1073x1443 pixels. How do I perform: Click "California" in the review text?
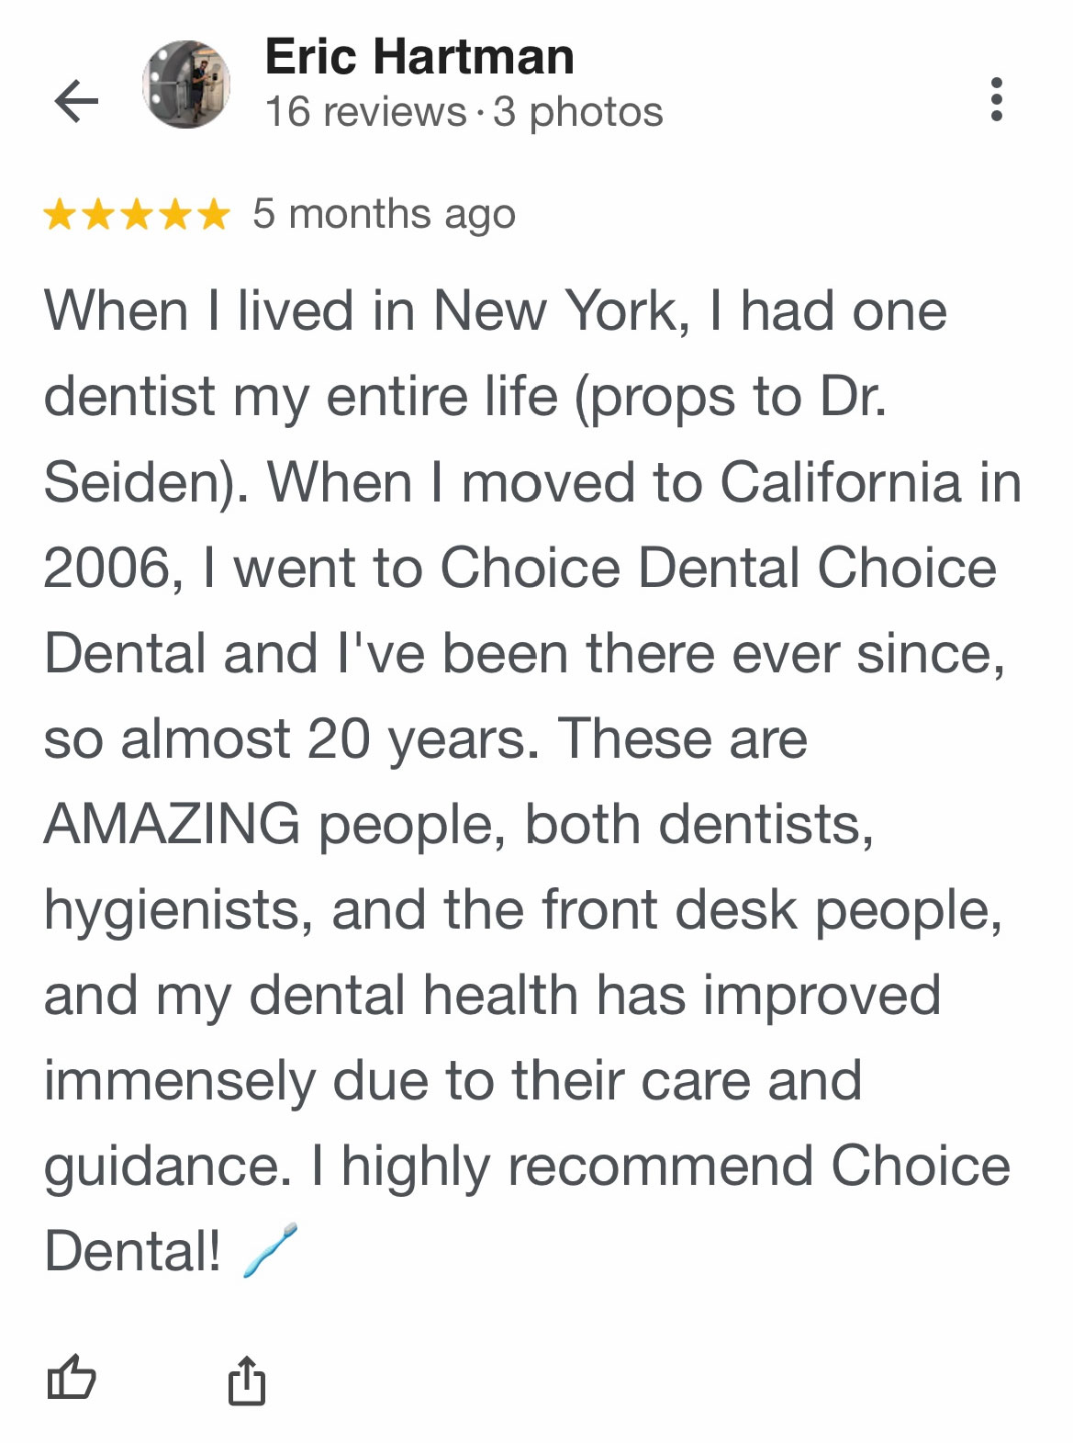click(839, 482)
